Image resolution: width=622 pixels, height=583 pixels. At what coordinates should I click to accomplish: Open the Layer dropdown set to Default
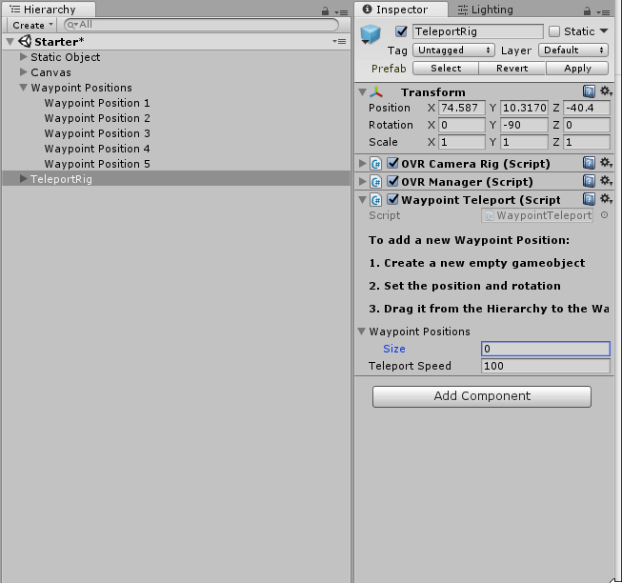click(572, 50)
